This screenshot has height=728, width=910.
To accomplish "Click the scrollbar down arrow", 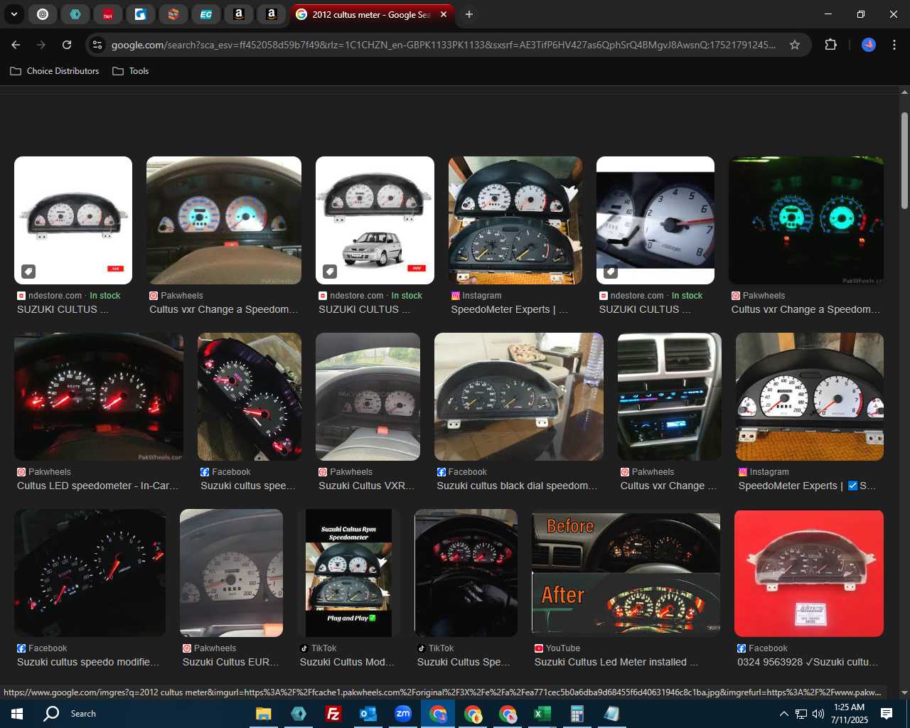I will click(x=904, y=692).
